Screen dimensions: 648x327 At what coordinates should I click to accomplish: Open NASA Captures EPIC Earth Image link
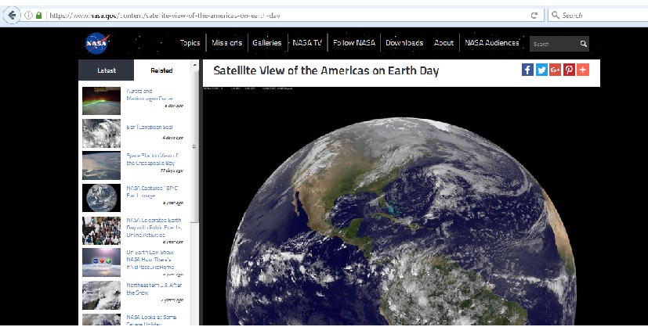click(153, 192)
